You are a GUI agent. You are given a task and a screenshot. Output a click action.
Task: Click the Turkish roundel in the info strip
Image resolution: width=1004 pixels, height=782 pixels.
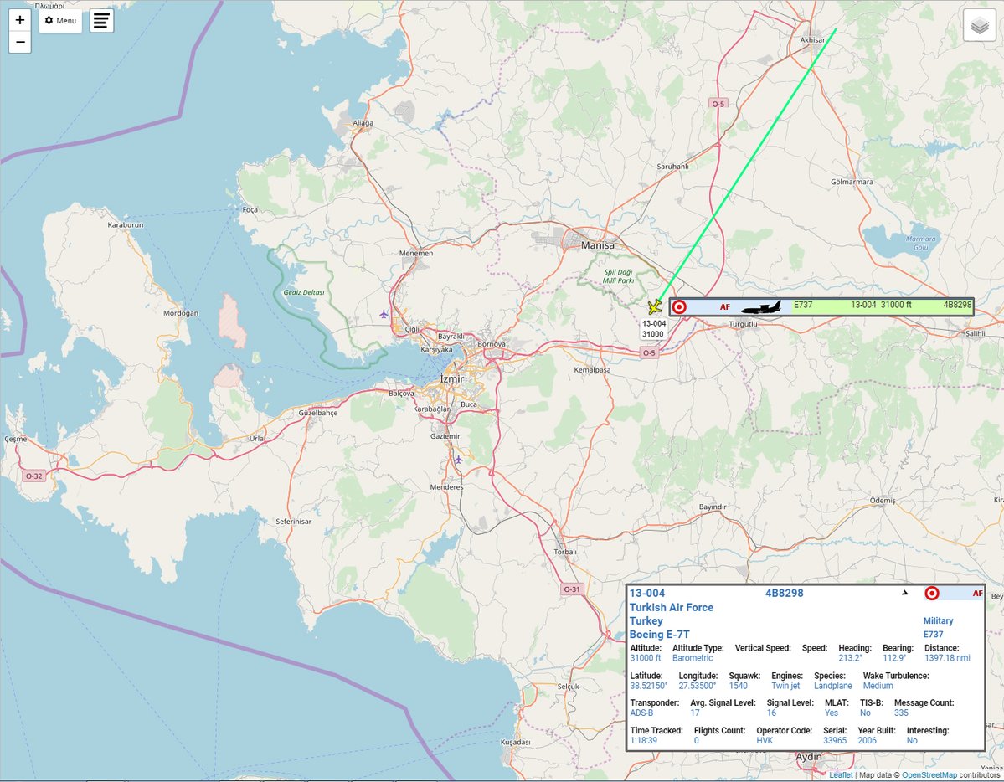pos(680,307)
